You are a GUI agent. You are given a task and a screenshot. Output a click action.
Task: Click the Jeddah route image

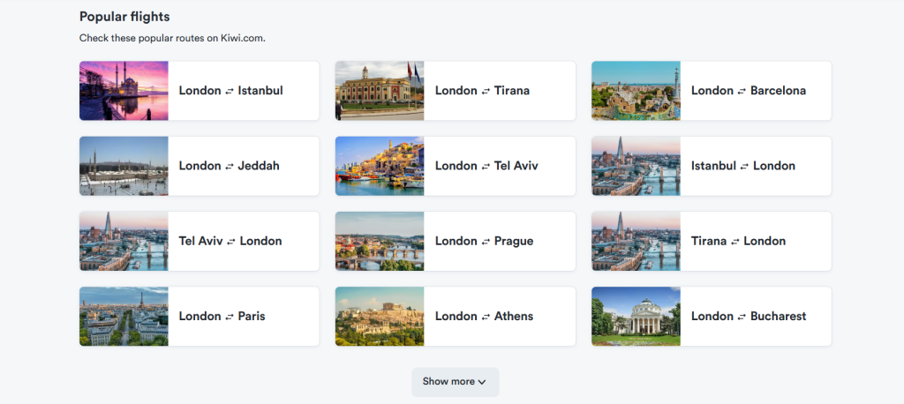click(x=124, y=166)
